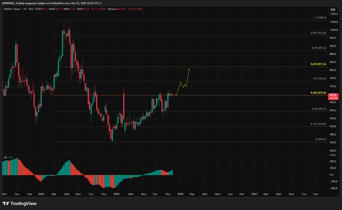Click the -200,0 label on AO scale
Image resolution: width=342 pixels, height=210 pixels.
tap(334, 188)
